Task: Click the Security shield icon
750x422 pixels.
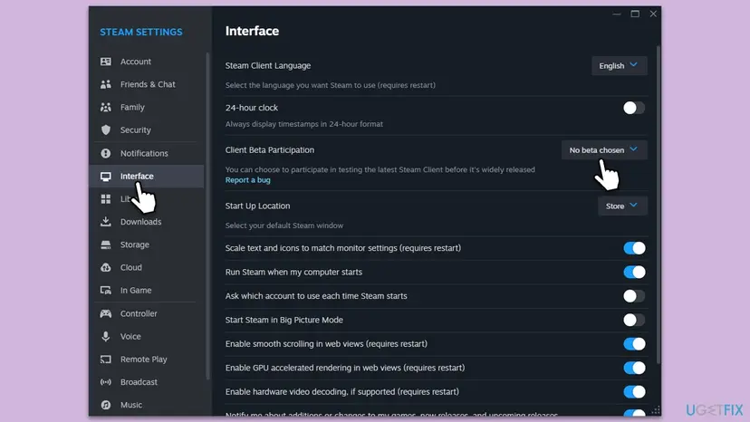Action: (x=106, y=129)
